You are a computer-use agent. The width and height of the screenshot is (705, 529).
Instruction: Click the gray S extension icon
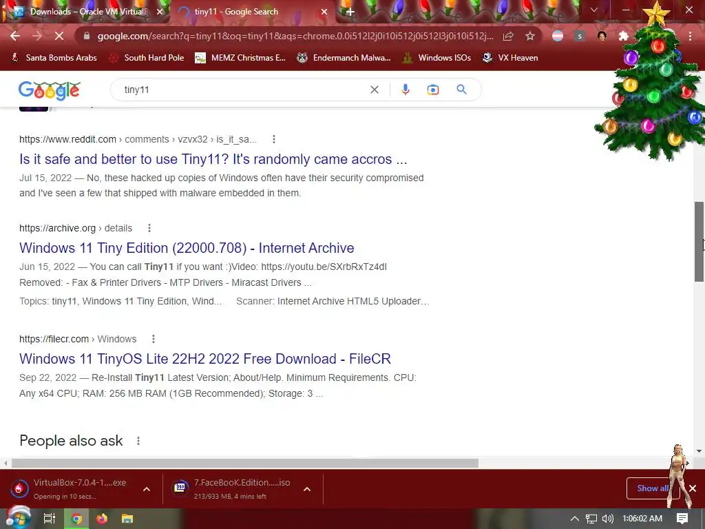point(580,36)
